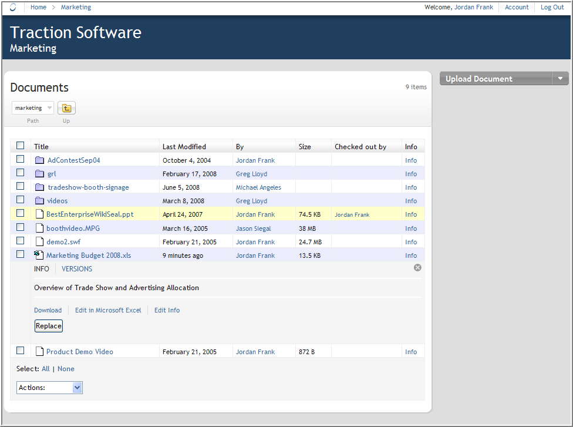Click the Traction logo icon at top-left
Image resolution: width=573 pixels, height=427 pixels.
[14, 8]
